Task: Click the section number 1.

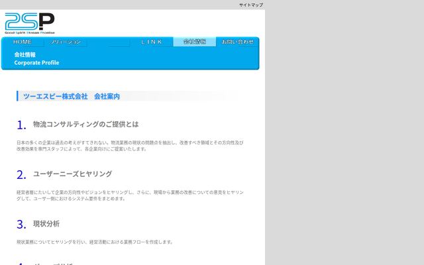Action: (21, 125)
